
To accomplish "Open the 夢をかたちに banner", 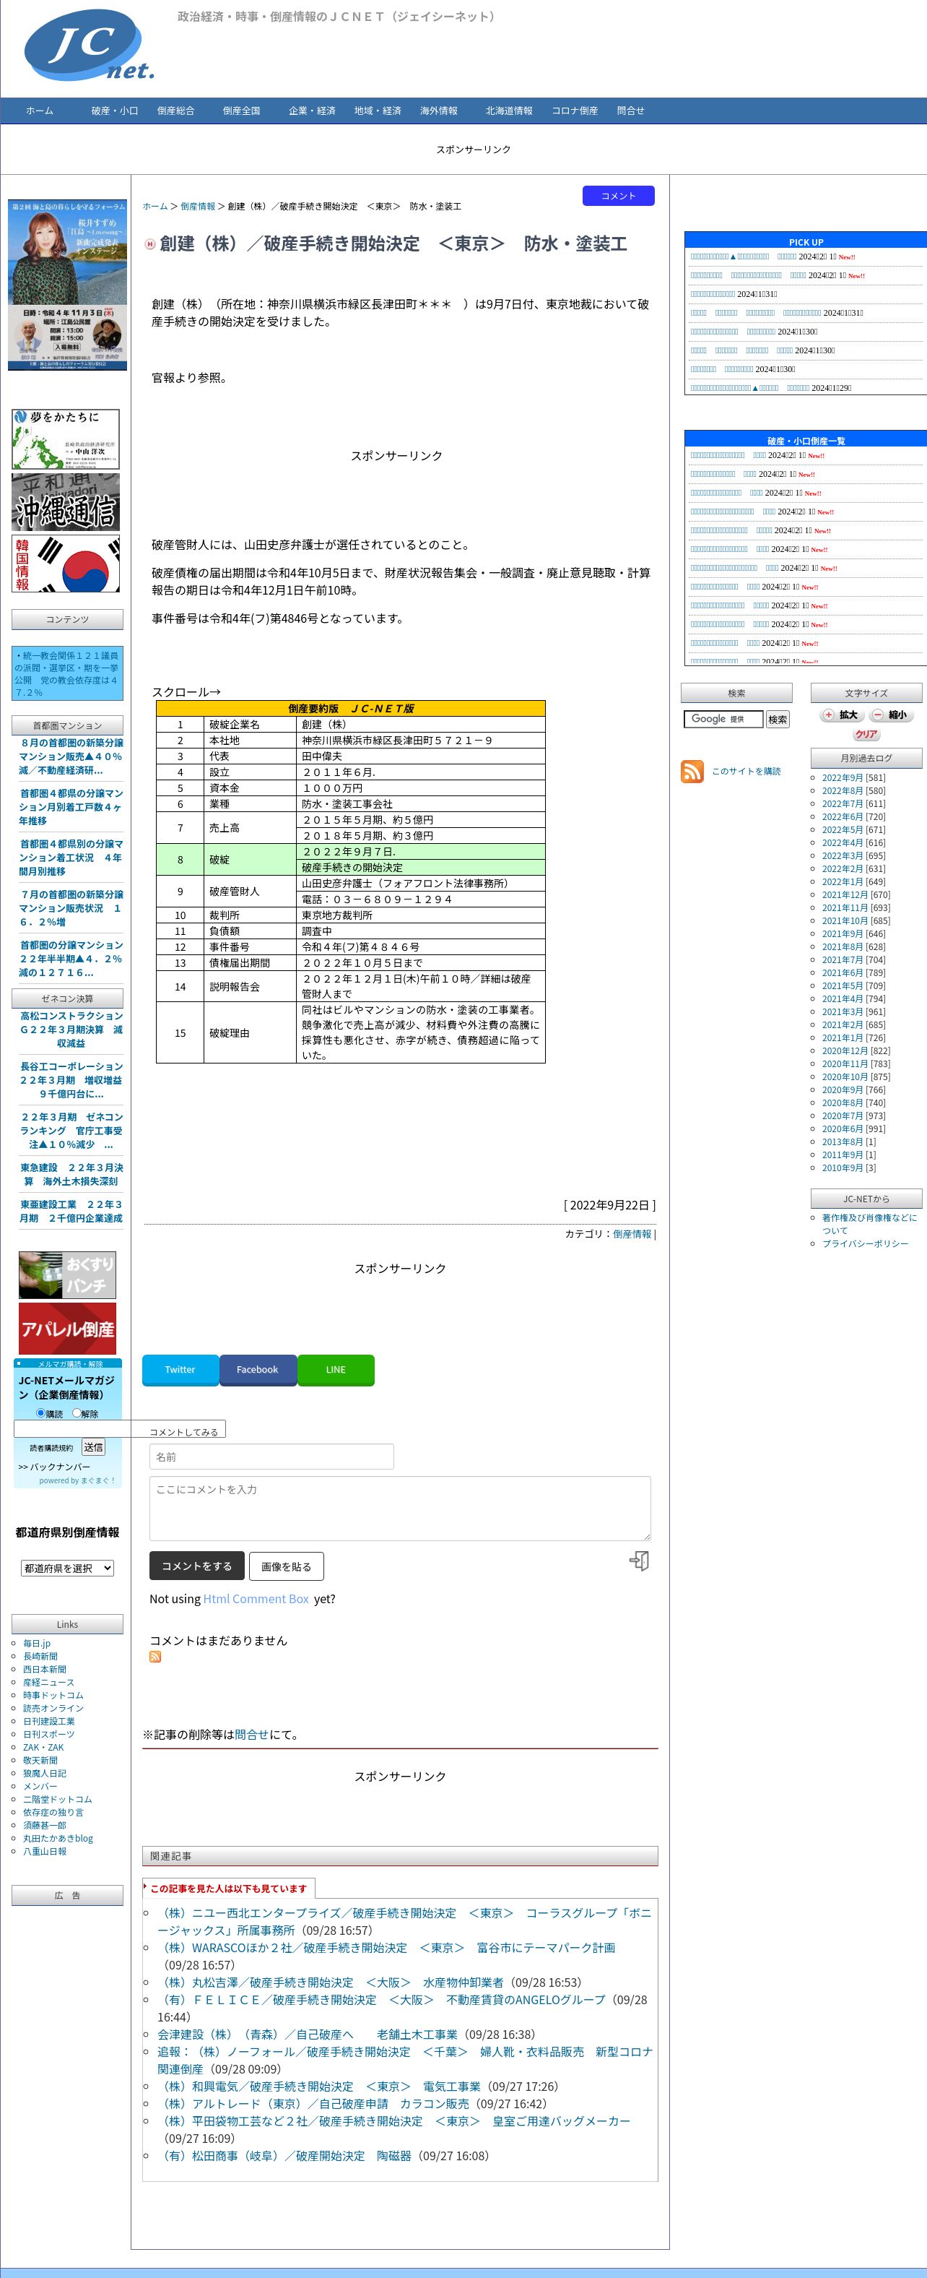I will pos(66,439).
